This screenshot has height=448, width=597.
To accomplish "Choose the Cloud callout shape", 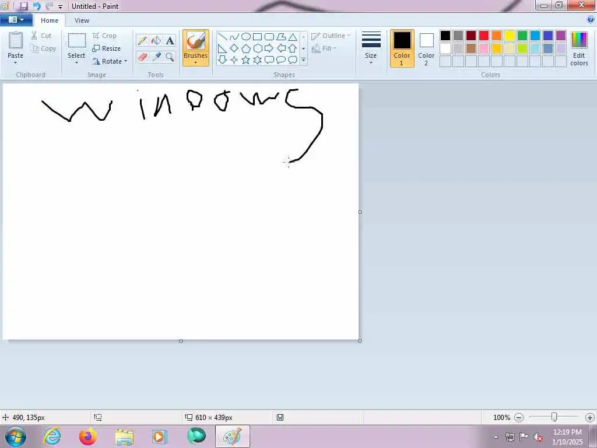I will tap(293, 60).
